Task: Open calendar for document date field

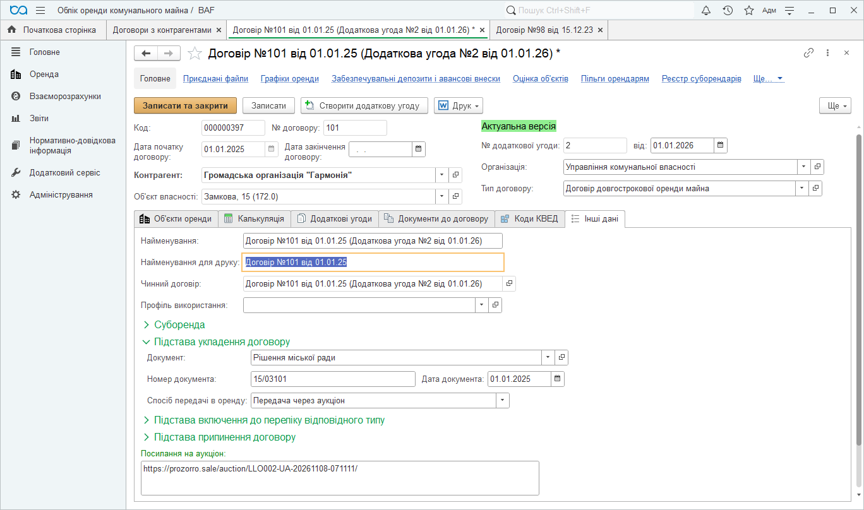Action: (557, 379)
